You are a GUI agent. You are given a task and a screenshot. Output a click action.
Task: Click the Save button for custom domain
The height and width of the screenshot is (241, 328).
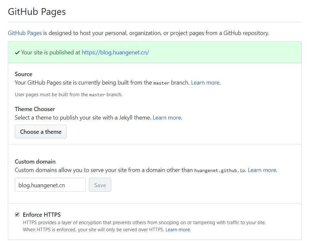100,185
